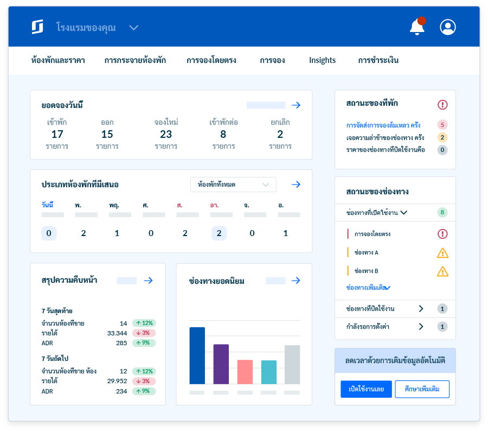
Task: Open the profile account icon
Action: pos(448,27)
